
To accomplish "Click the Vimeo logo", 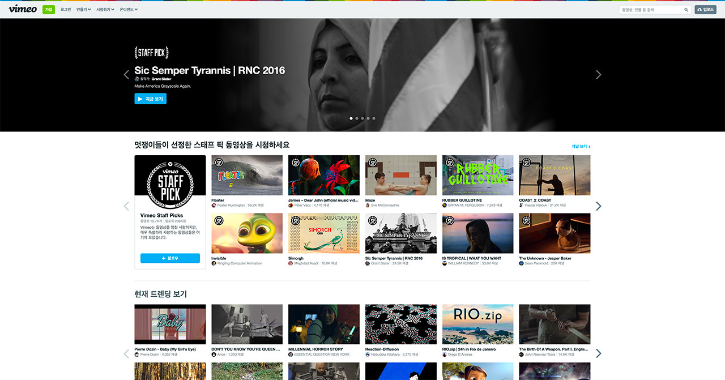I will (x=23, y=9).
